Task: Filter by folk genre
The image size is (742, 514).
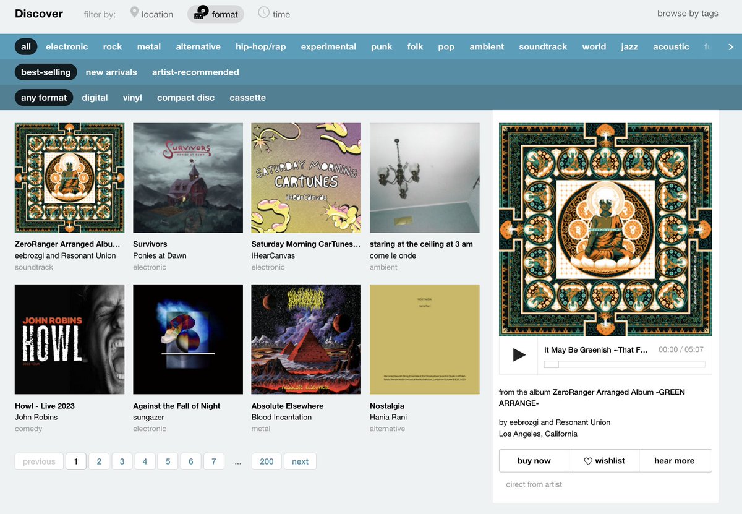Action: tap(415, 46)
